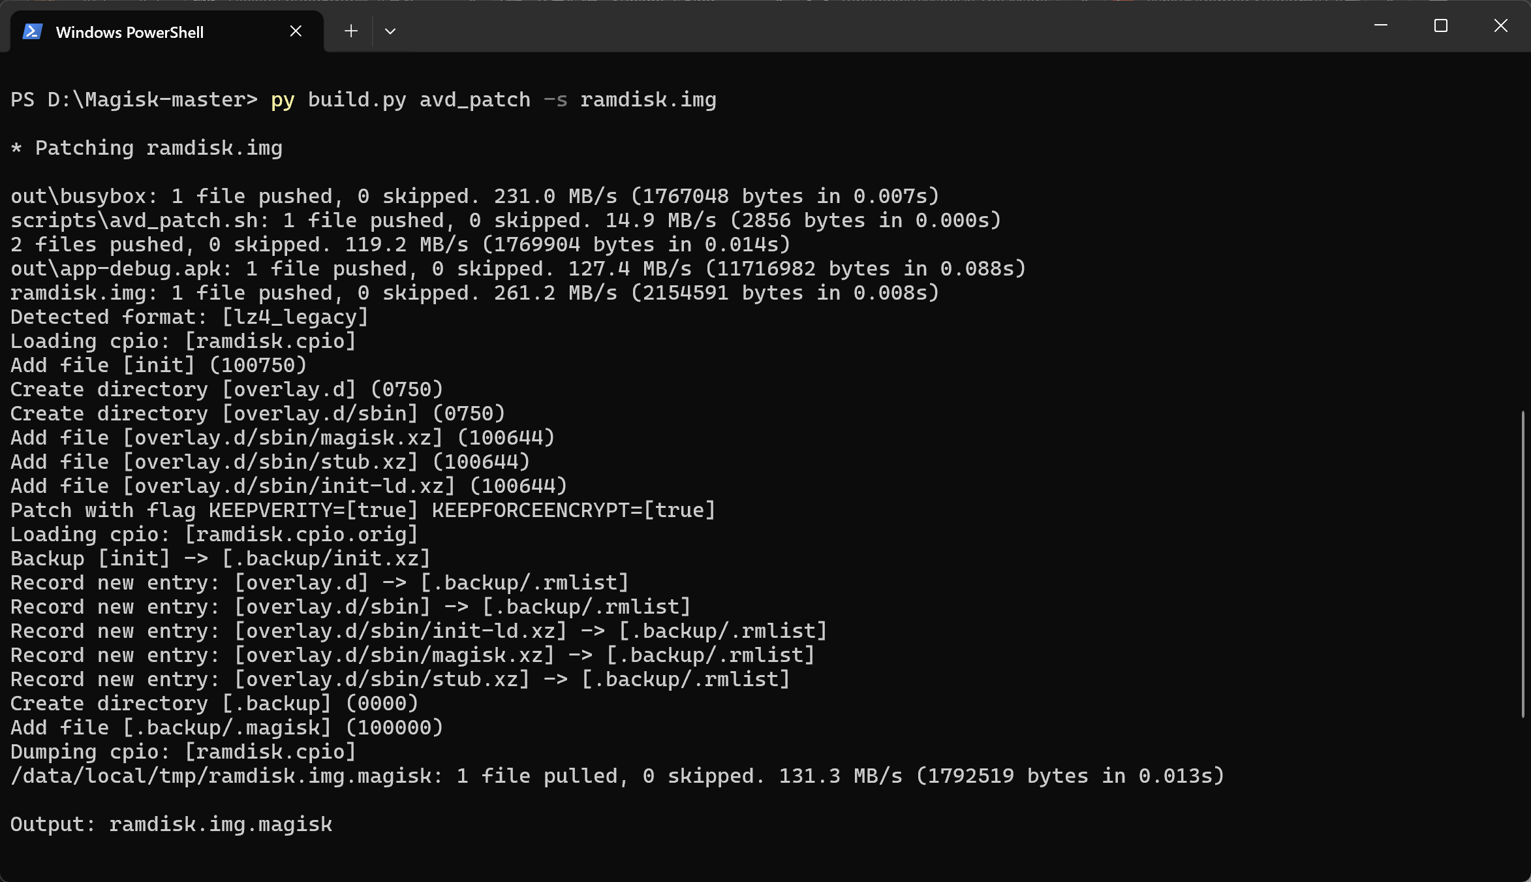This screenshot has width=1531, height=882.
Task: Click the 'Patch with flag KEEPVERITY' line
Action: point(363,511)
